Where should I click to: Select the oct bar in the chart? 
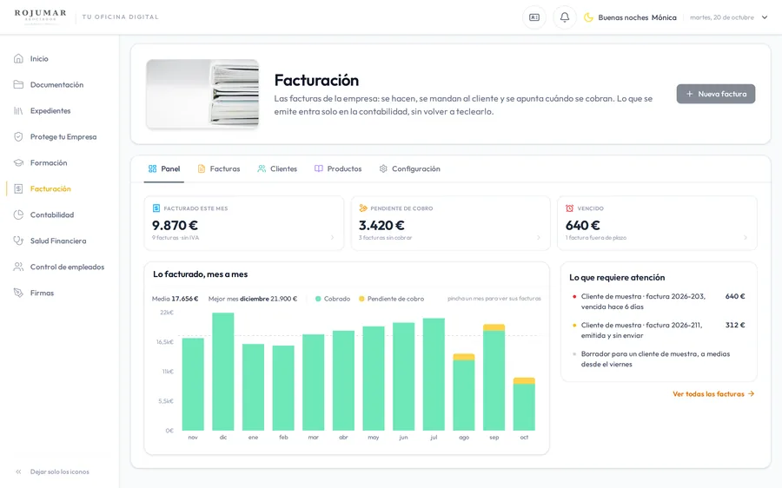click(x=524, y=404)
